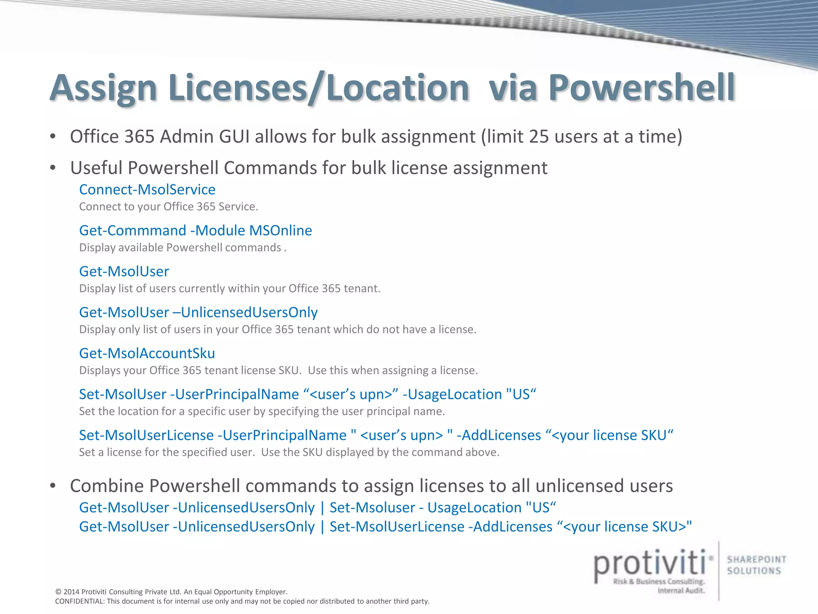This screenshot has height=614, width=818.
Task: Click 'Set the location for a specific user' description
Action: coord(262,411)
